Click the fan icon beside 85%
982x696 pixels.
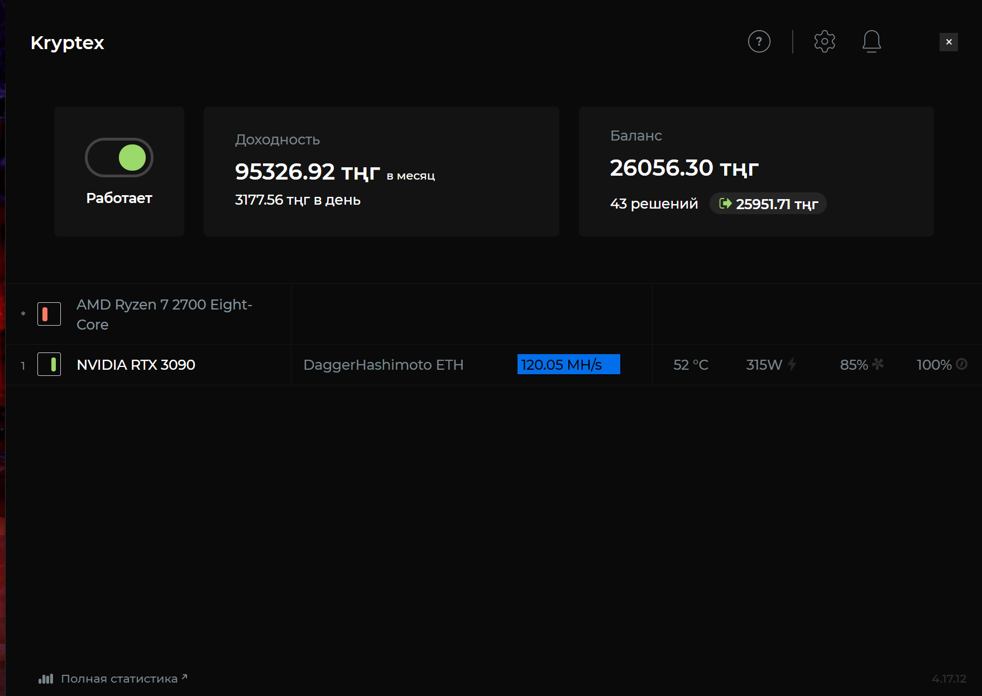(878, 364)
